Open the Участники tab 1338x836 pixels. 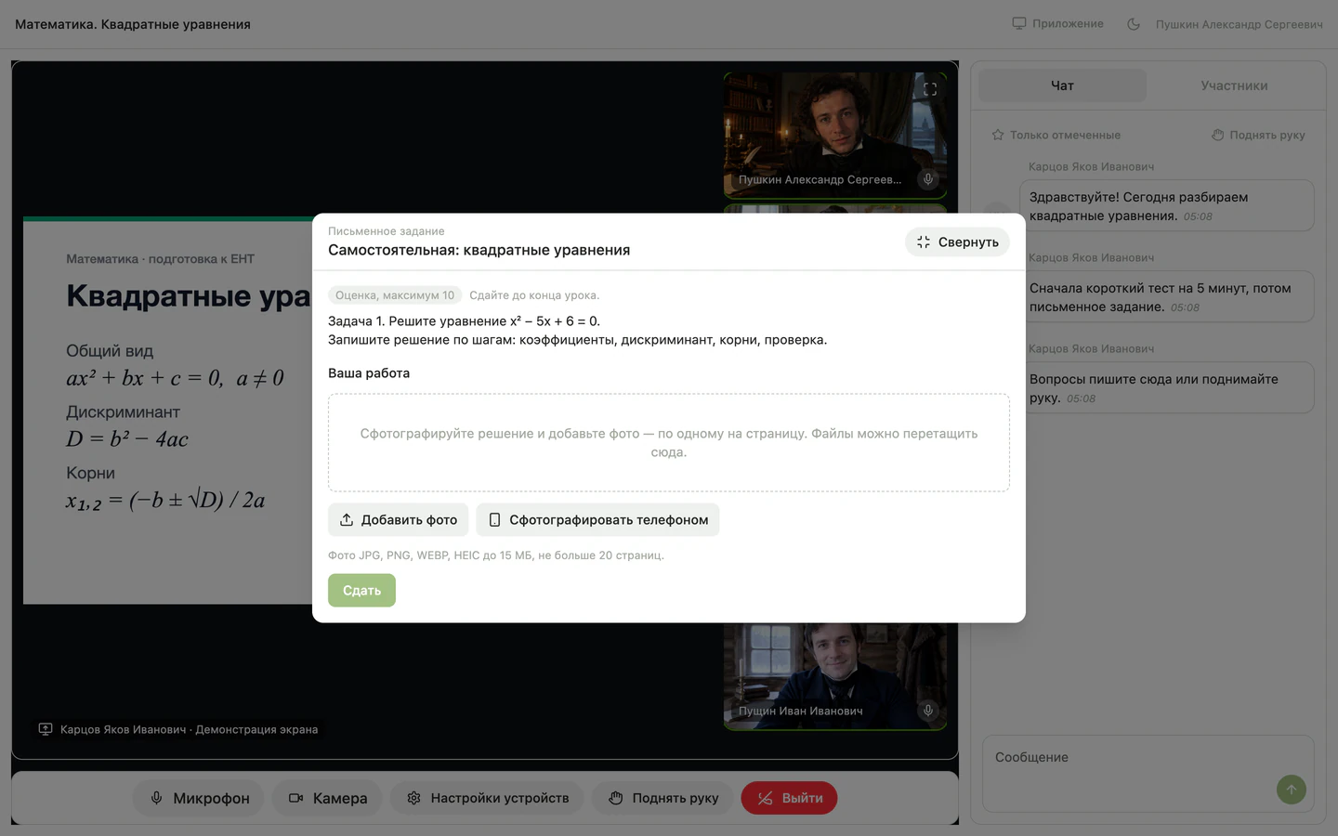(x=1234, y=85)
